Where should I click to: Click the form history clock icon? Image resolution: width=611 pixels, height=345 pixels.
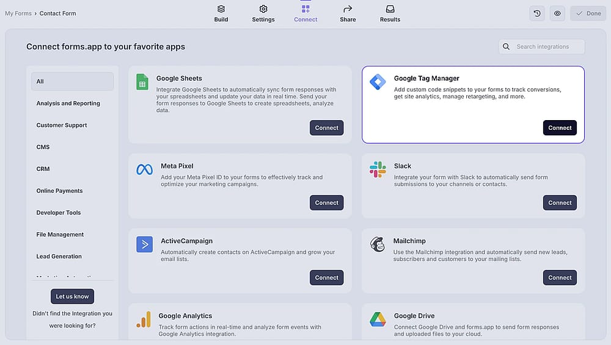pyautogui.click(x=537, y=13)
